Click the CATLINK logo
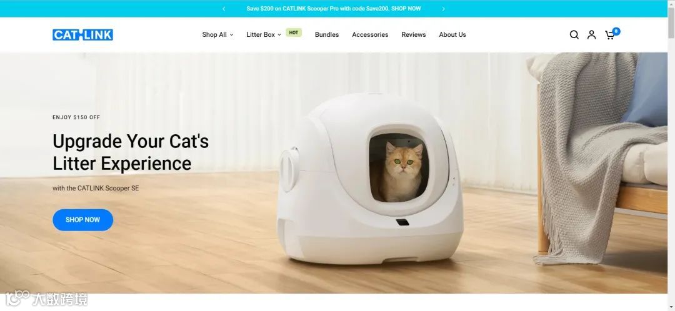Viewport: 675px width, 311px height. click(82, 35)
